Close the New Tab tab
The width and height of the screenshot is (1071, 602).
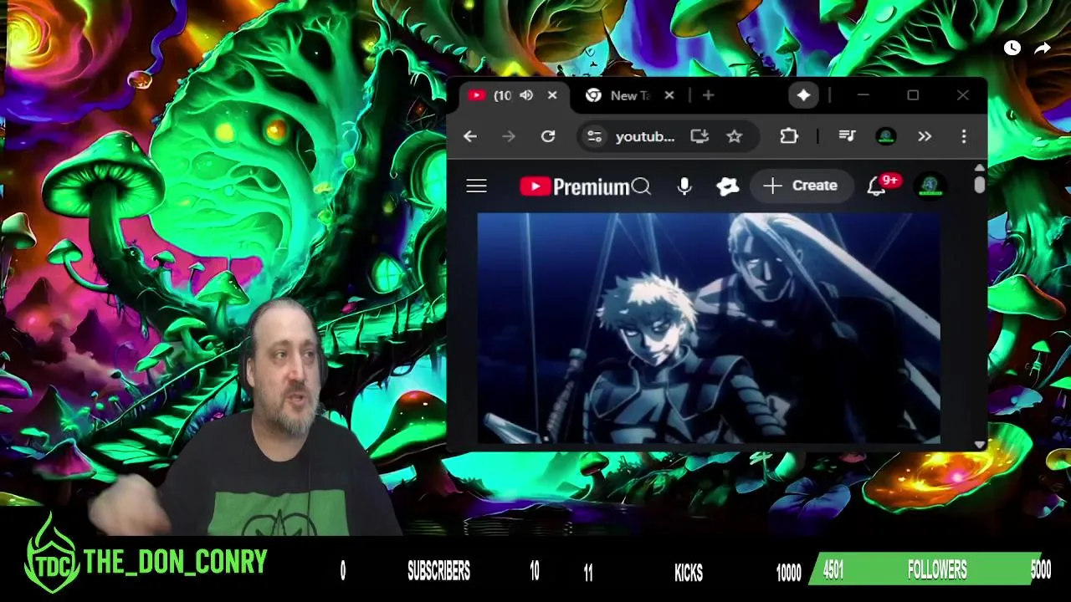(669, 95)
